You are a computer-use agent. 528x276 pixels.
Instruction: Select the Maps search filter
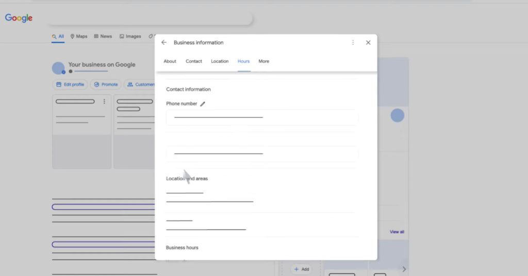pyautogui.click(x=79, y=37)
